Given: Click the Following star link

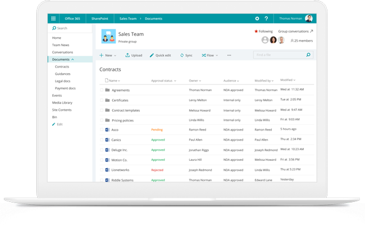Looking at the screenshot, I should (x=263, y=31).
